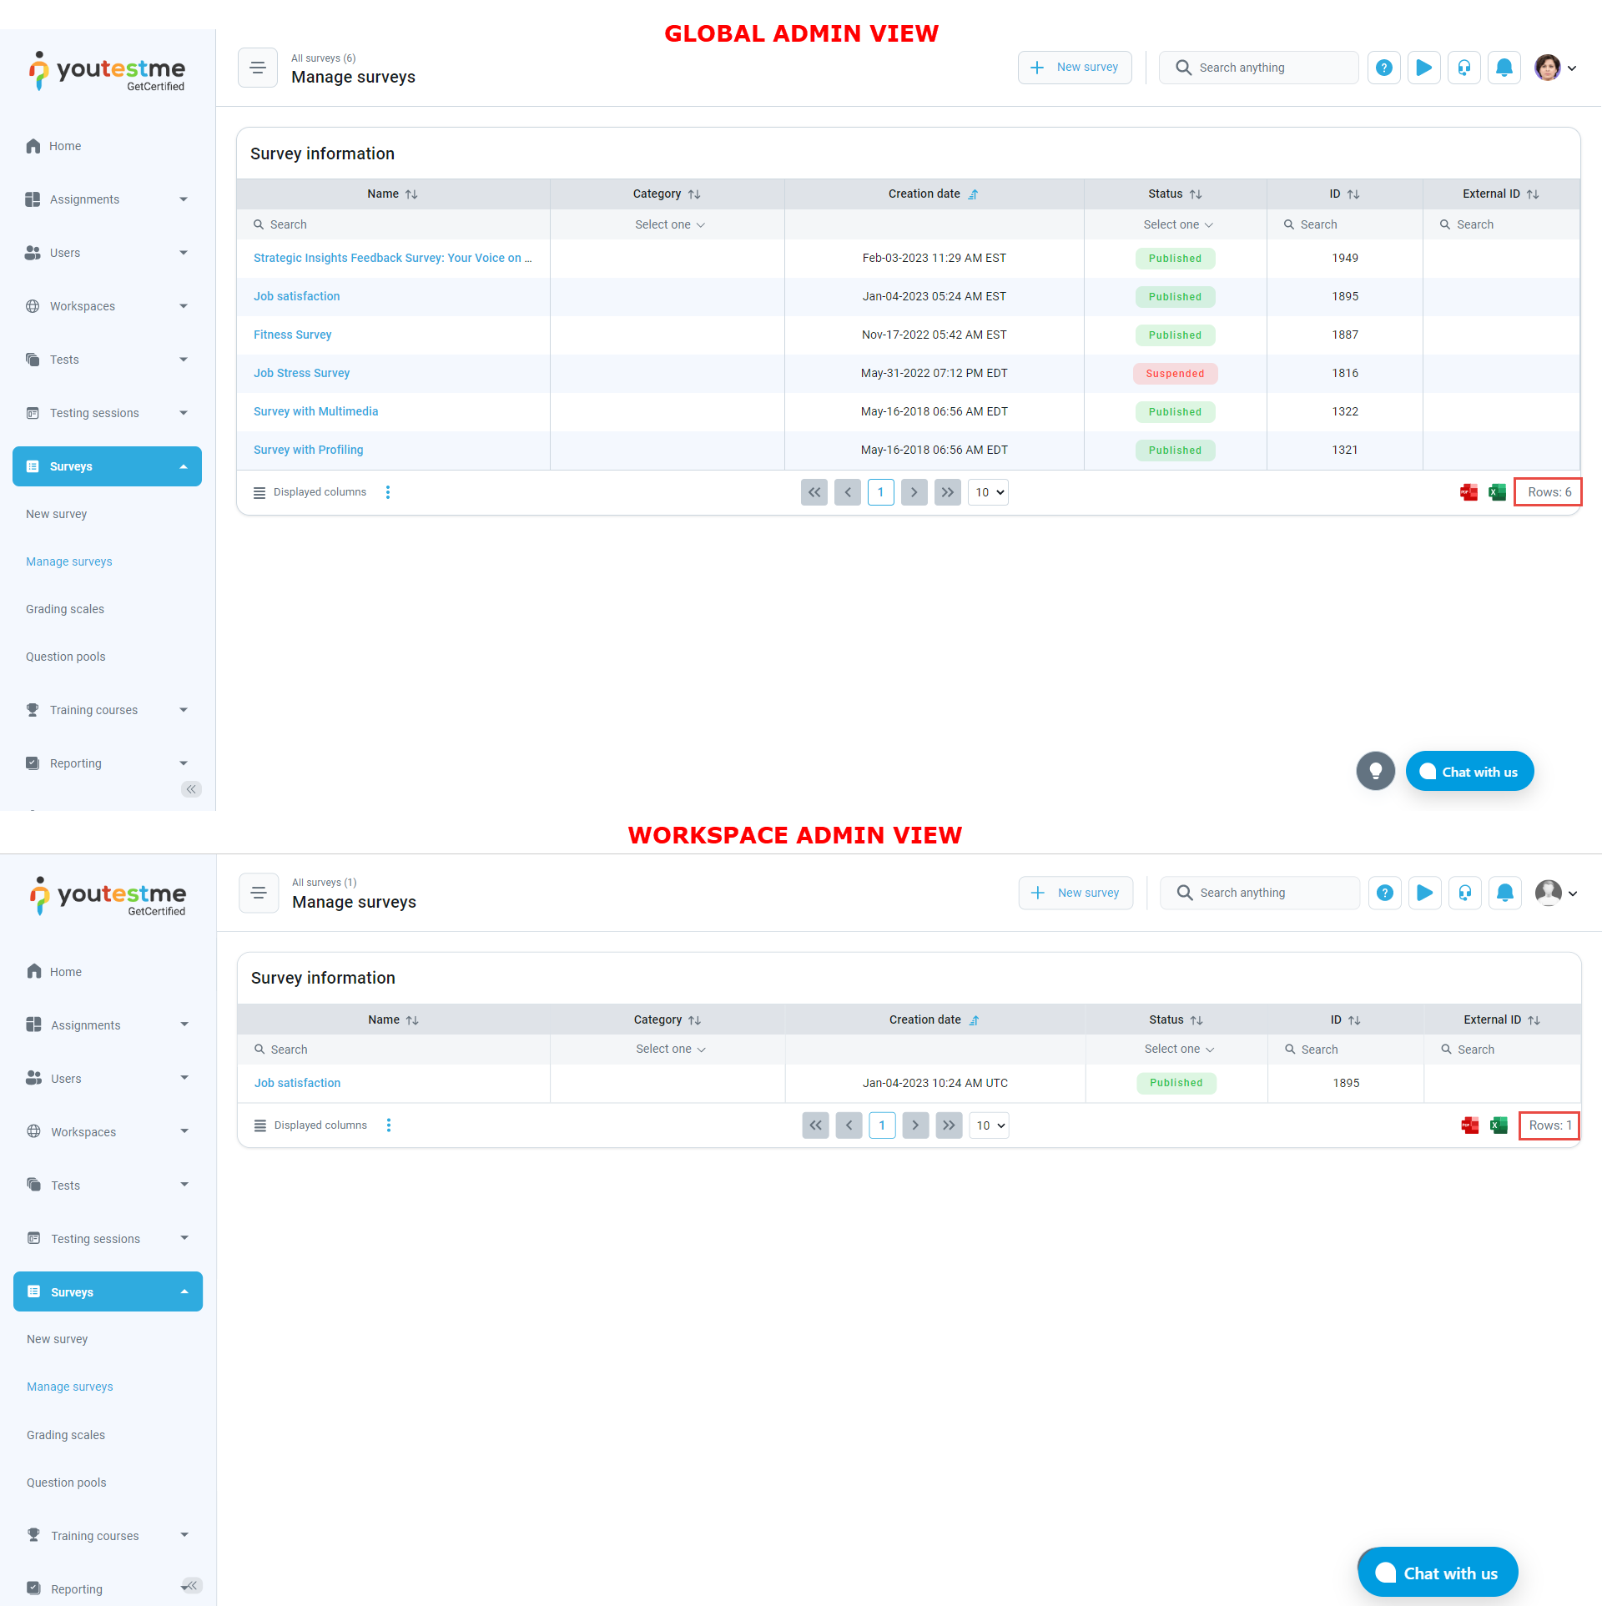Click the Suspended status badge
Image resolution: width=1602 pixels, height=1606 pixels.
tap(1175, 374)
